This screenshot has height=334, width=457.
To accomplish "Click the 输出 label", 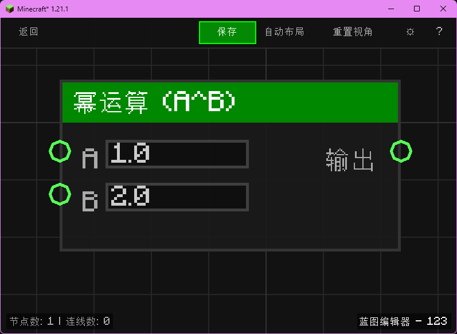I will click(x=349, y=160).
